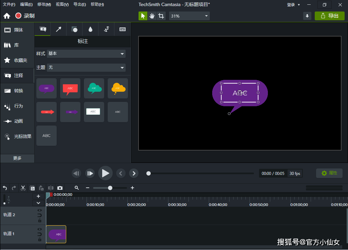This screenshot has width=348, height=250.
Task: Select the Pan hand tool
Action: pos(152,16)
